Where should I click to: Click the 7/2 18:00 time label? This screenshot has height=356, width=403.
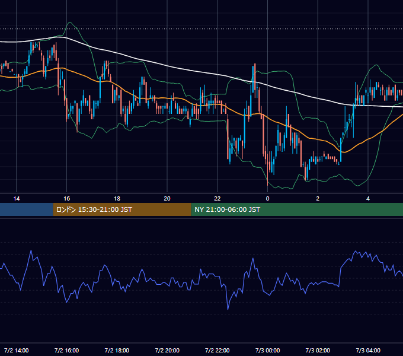tap(117, 350)
